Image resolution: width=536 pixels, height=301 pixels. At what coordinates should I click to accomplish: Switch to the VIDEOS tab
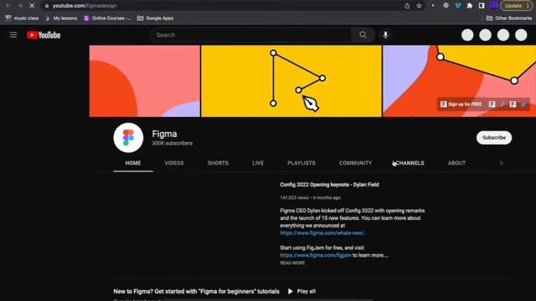tap(174, 163)
